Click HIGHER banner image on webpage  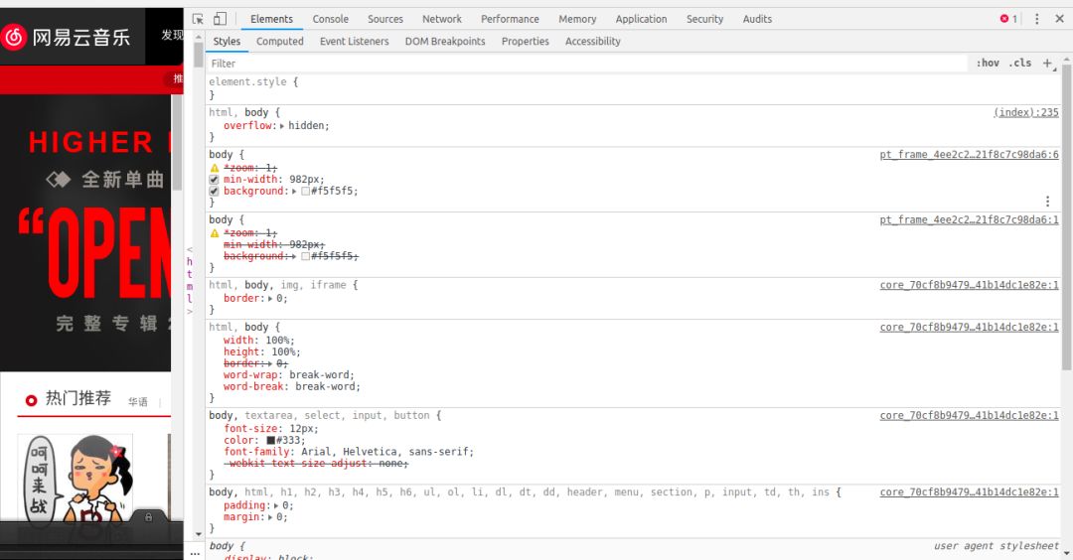pos(85,233)
